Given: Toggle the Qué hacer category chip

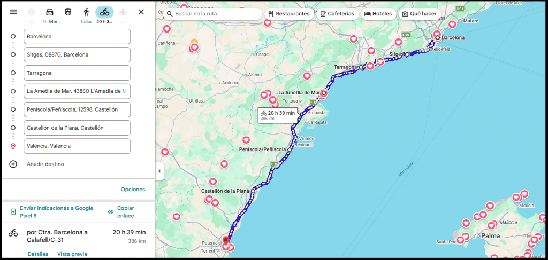Looking at the screenshot, I should 419,14.
